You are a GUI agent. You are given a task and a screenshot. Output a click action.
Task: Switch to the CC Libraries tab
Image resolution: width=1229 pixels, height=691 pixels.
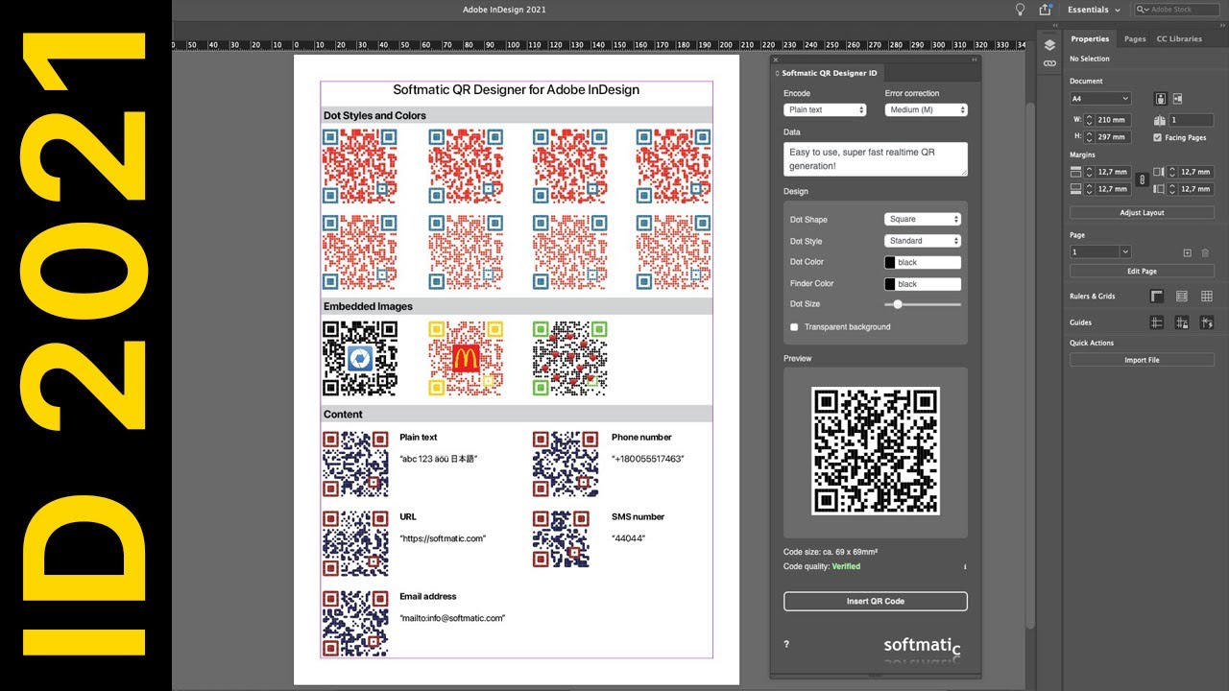click(x=1179, y=39)
